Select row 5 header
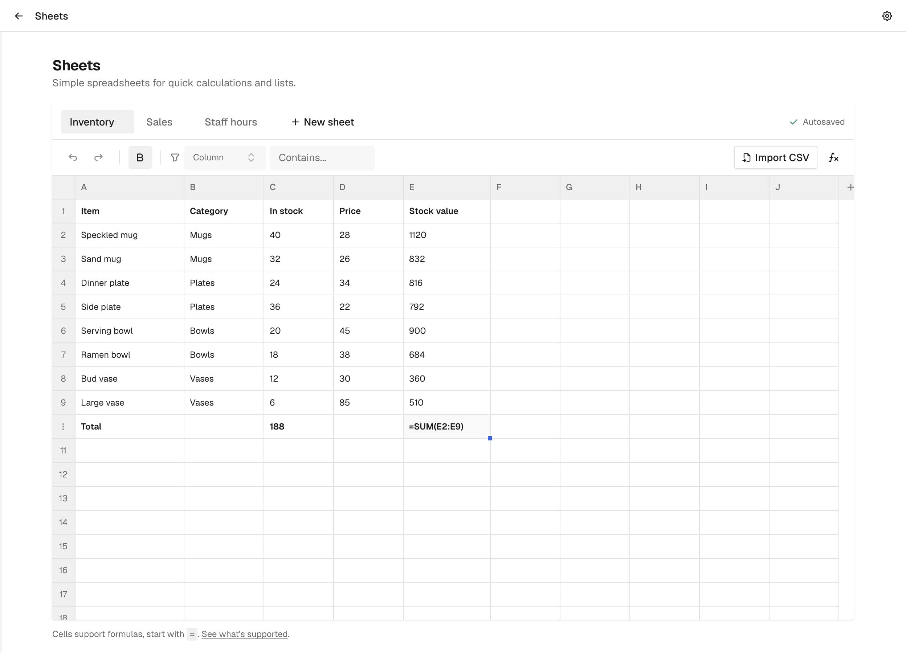This screenshot has width=906, height=653. pos(63,307)
